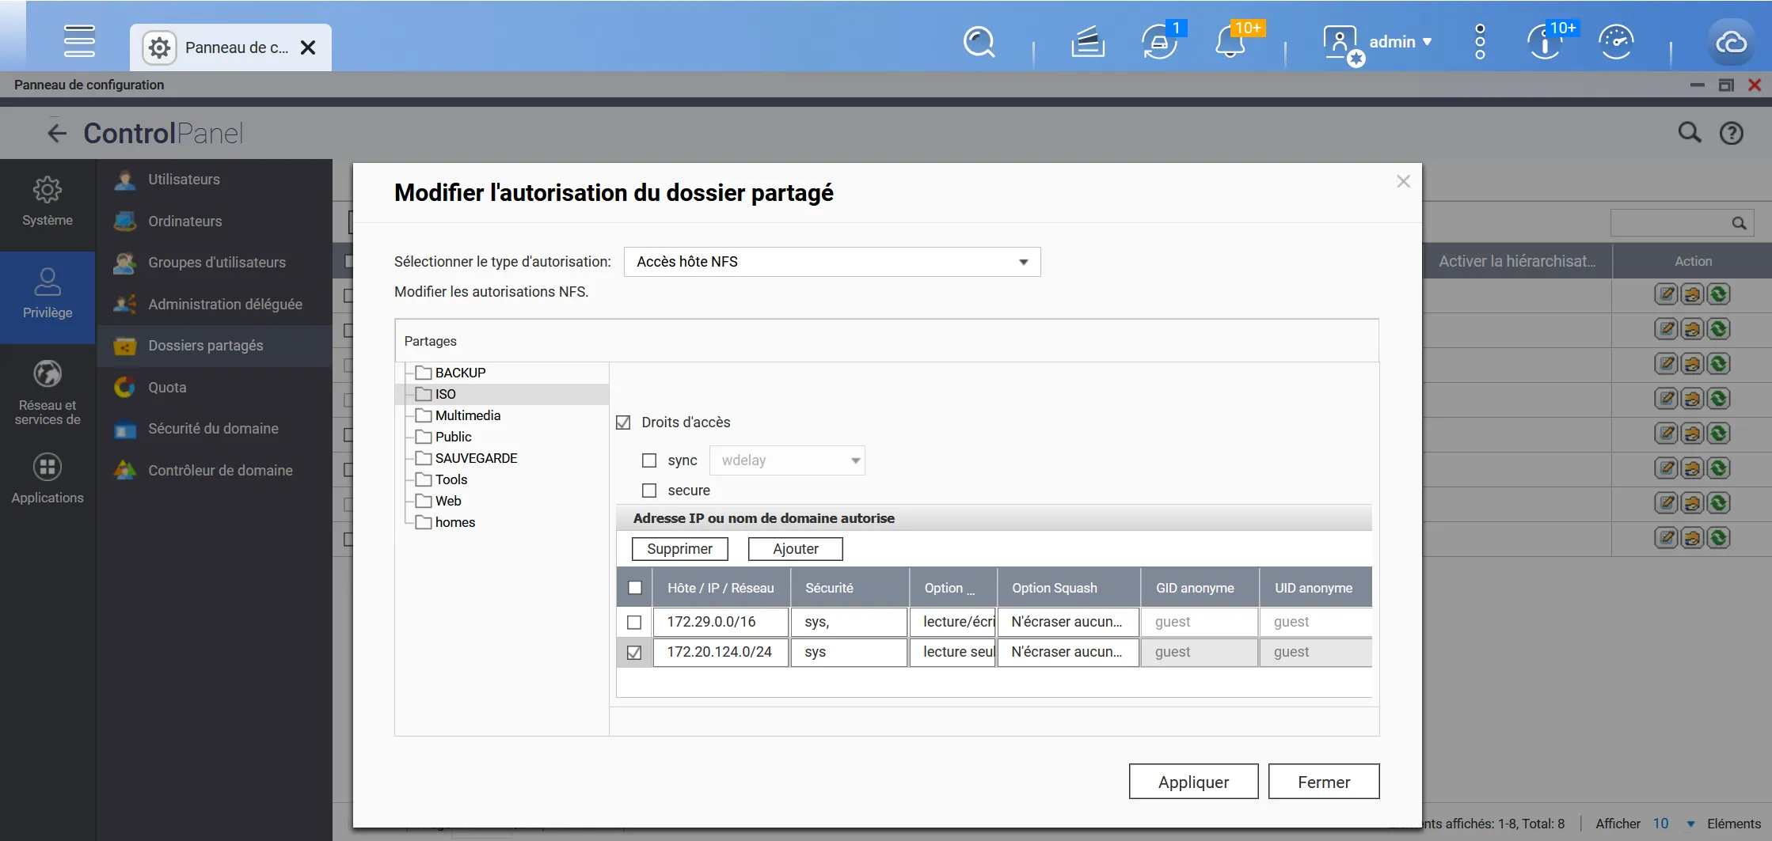Open the notifications bell icon

[1230, 42]
